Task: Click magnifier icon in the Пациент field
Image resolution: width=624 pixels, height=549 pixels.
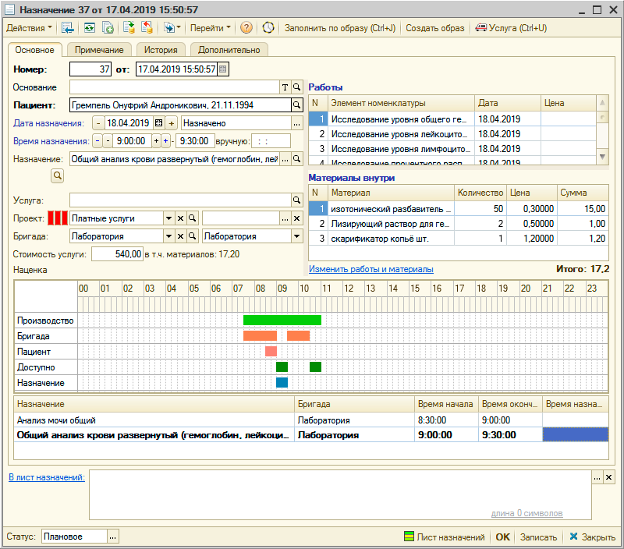Action: click(296, 104)
